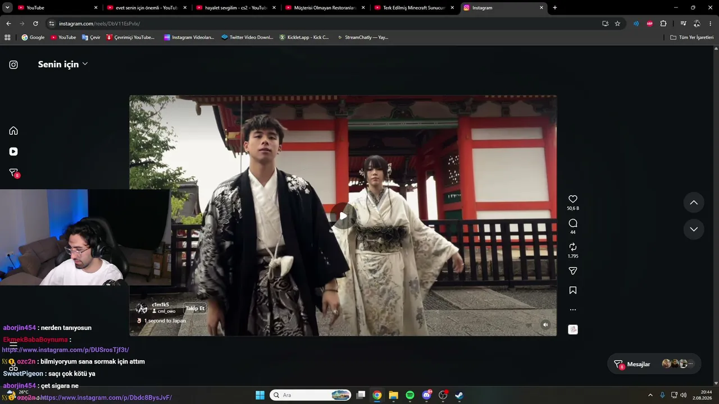Screen dimensions: 719x404
Task: Open the "Çevrimiçi YouTube" bookmark
Action: [130, 38]
